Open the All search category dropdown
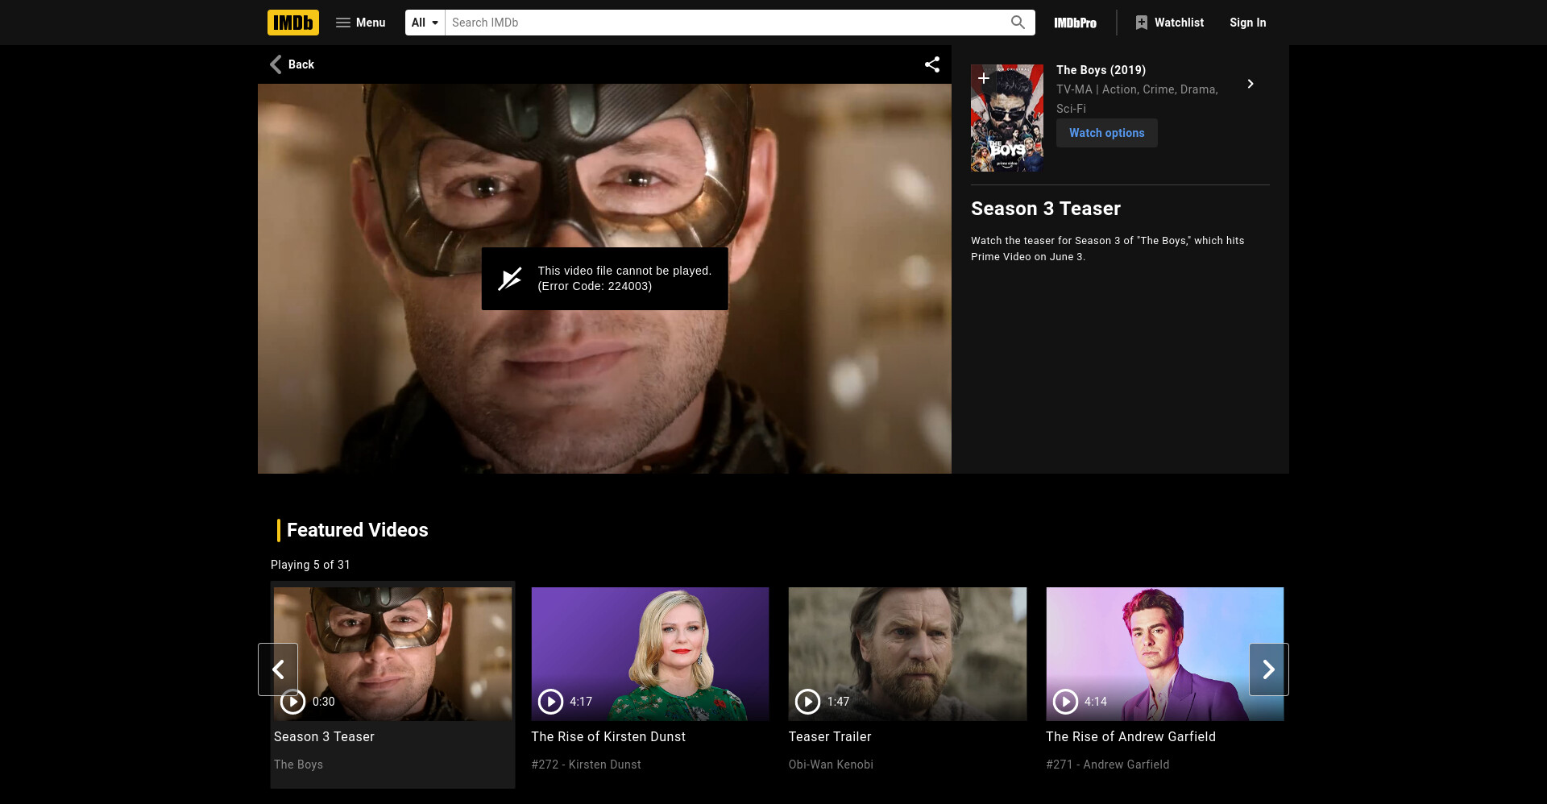The image size is (1547, 804). (425, 23)
